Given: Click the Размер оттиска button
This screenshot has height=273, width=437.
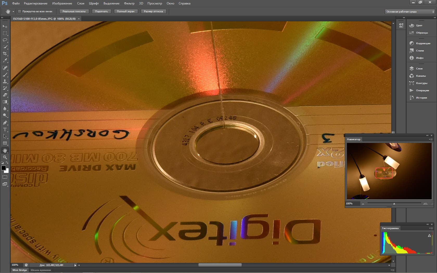Looking at the screenshot, I should click(153, 11).
